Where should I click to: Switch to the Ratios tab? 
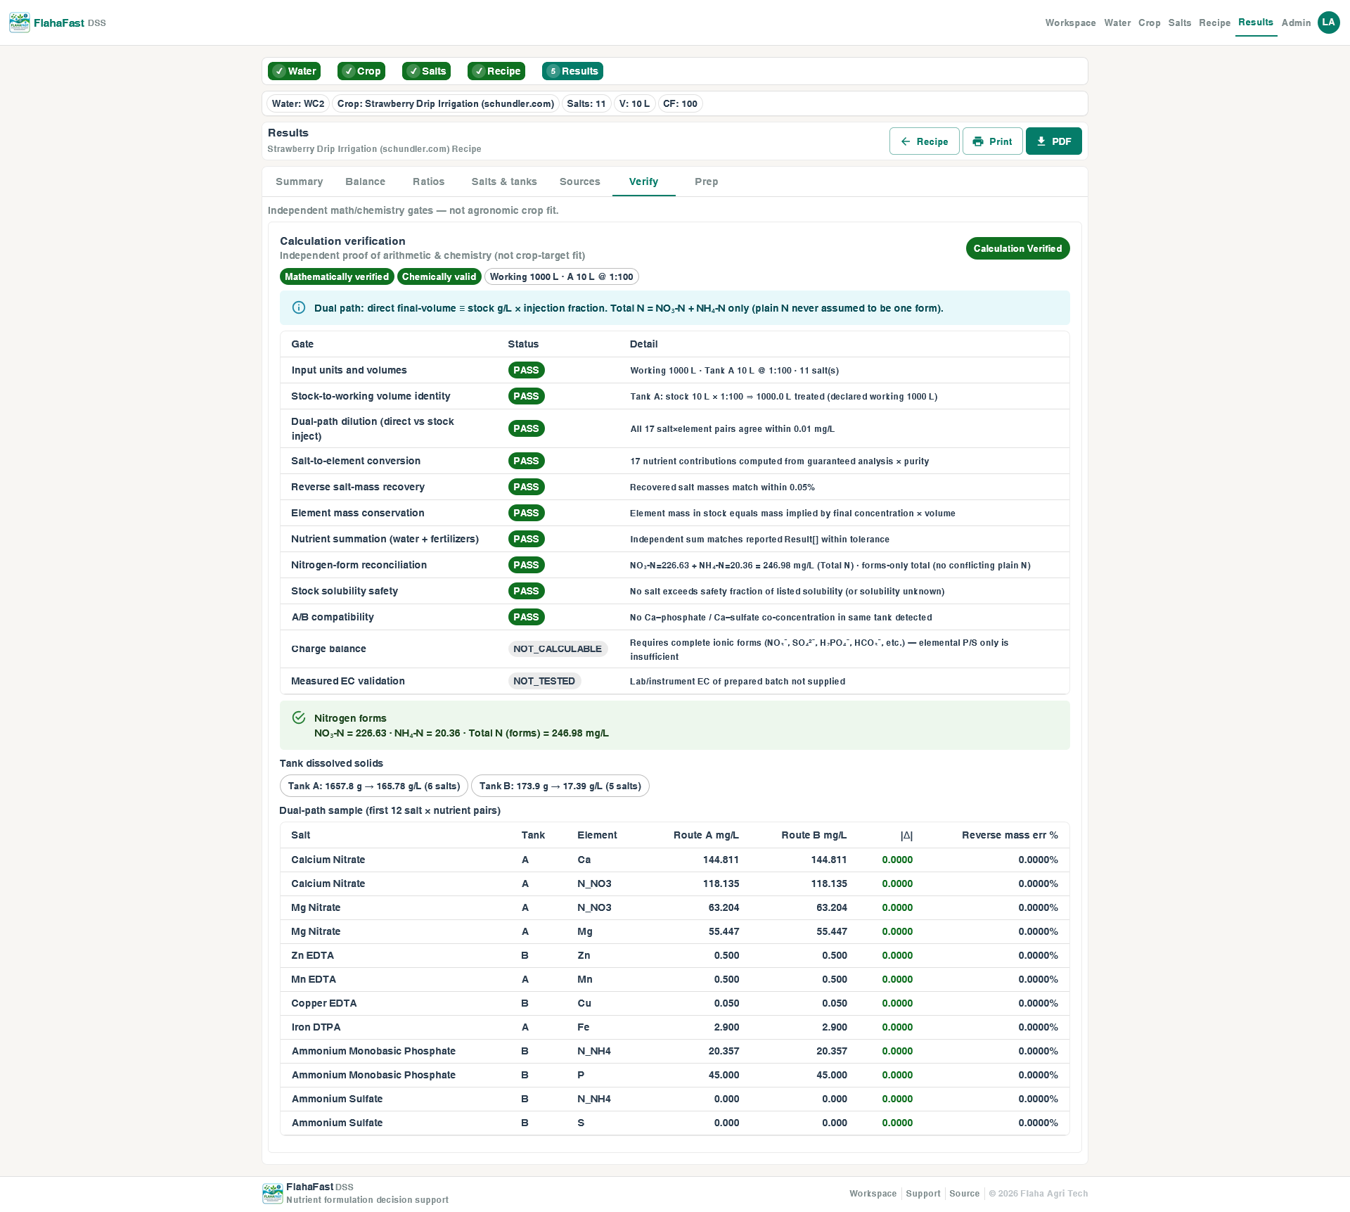[428, 181]
